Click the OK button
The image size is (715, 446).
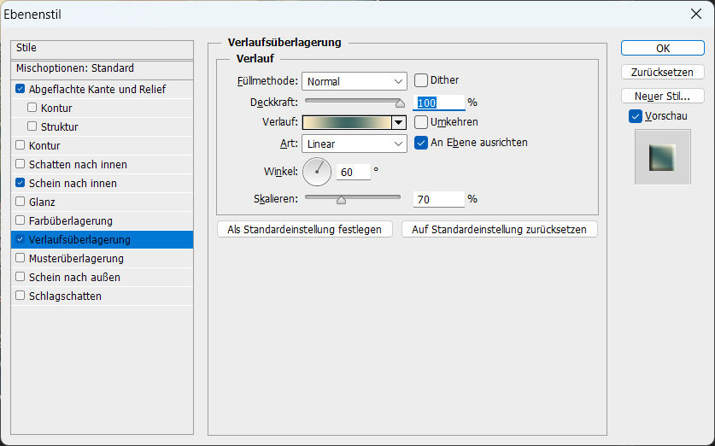click(663, 49)
